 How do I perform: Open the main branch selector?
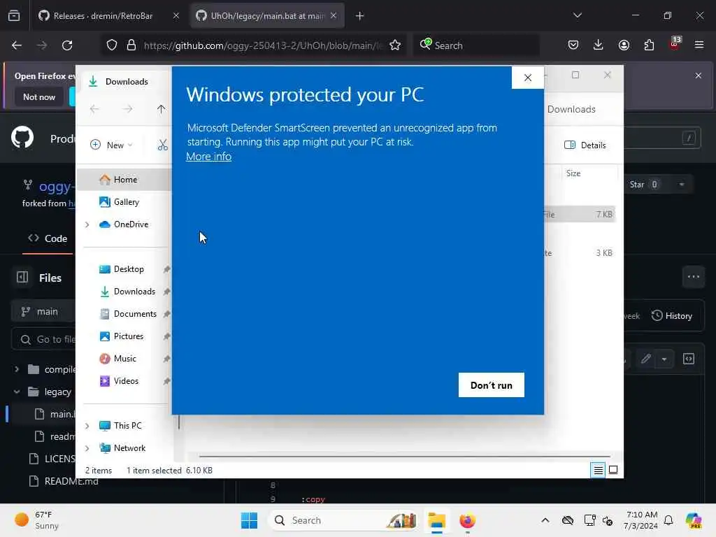(43, 311)
